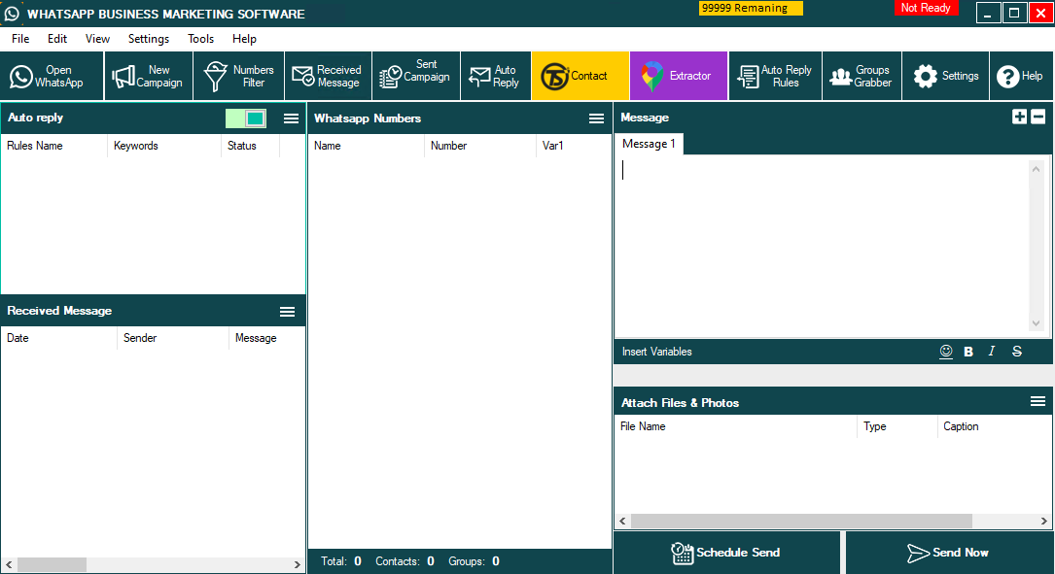
Task: Click into the message text area
Action: pyautogui.click(x=822, y=246)
